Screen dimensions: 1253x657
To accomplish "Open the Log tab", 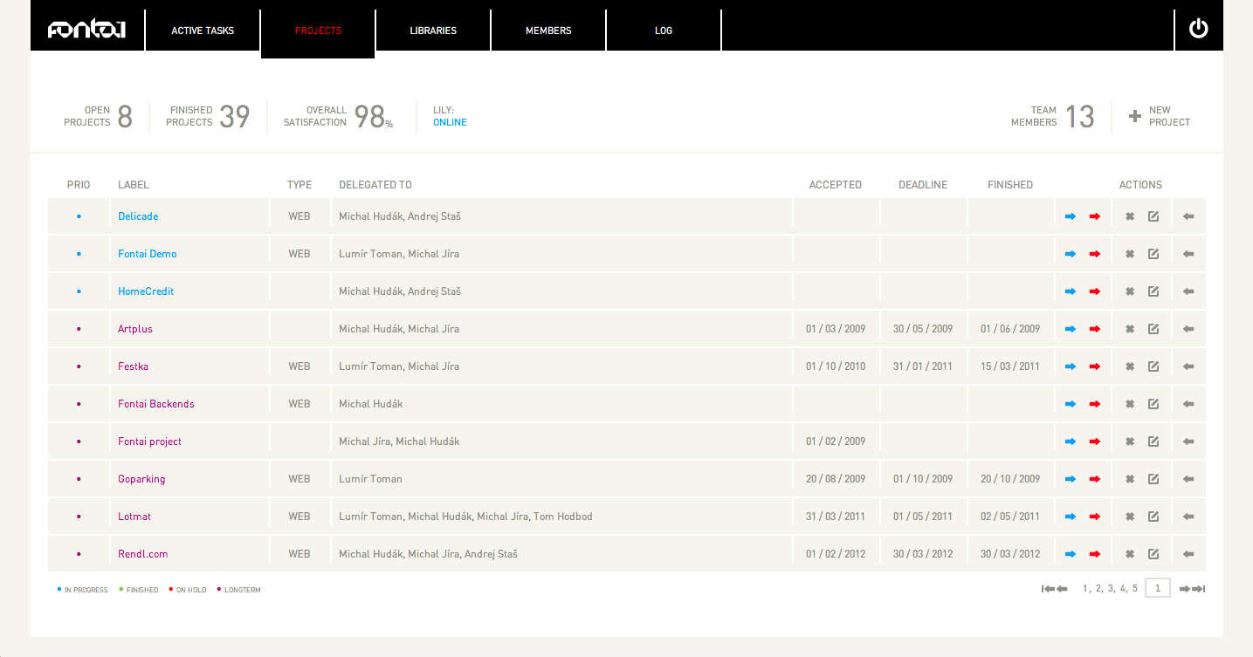I will (x=664, y=31).
